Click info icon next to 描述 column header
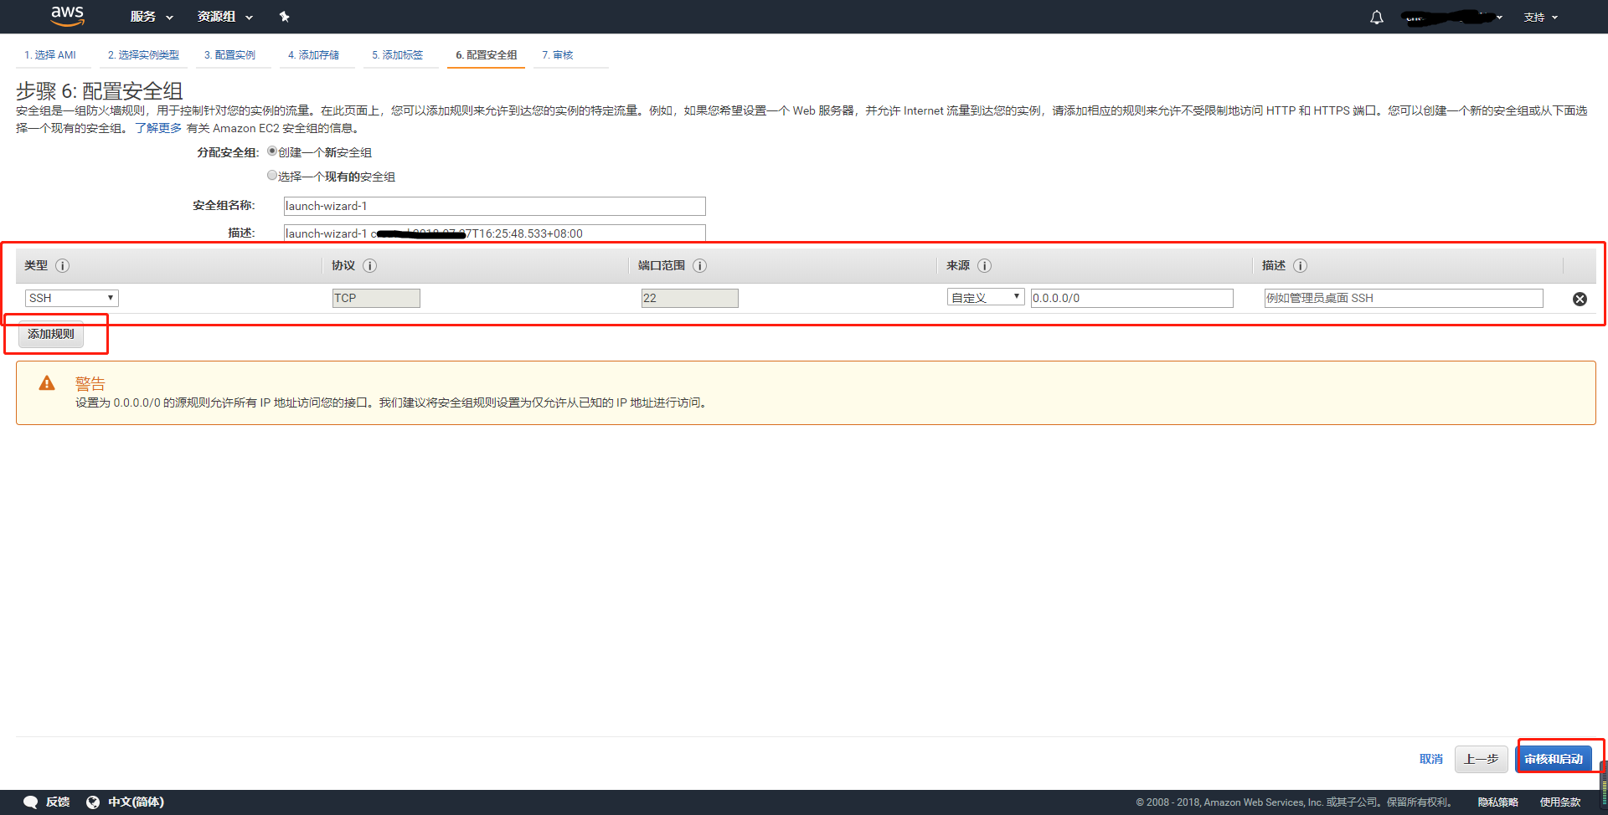The image size is (1608, 815). [1300, 265]
